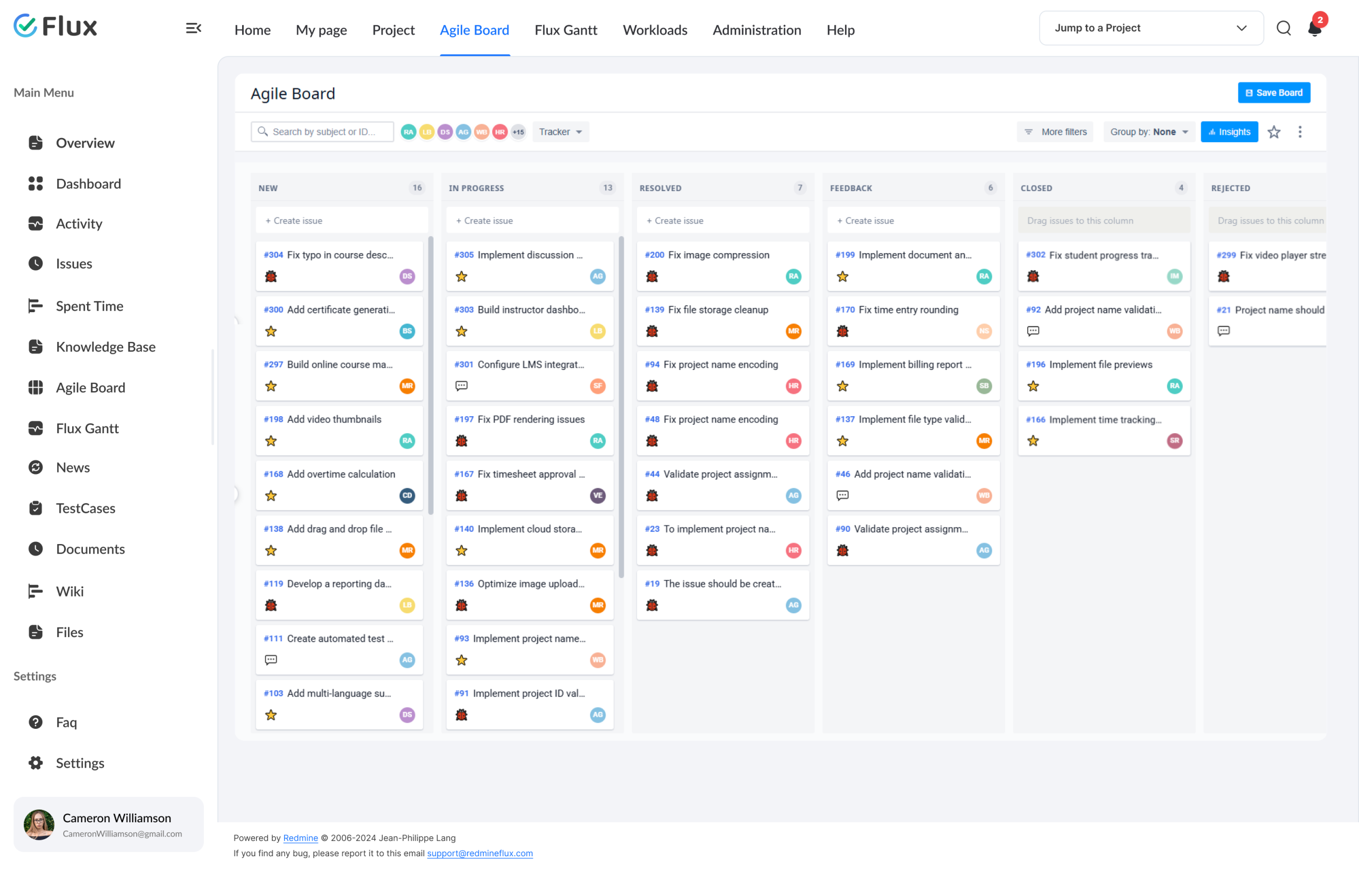
Task: Select the card 'Fix PDF rendering issues'
Action: (530, 431)
